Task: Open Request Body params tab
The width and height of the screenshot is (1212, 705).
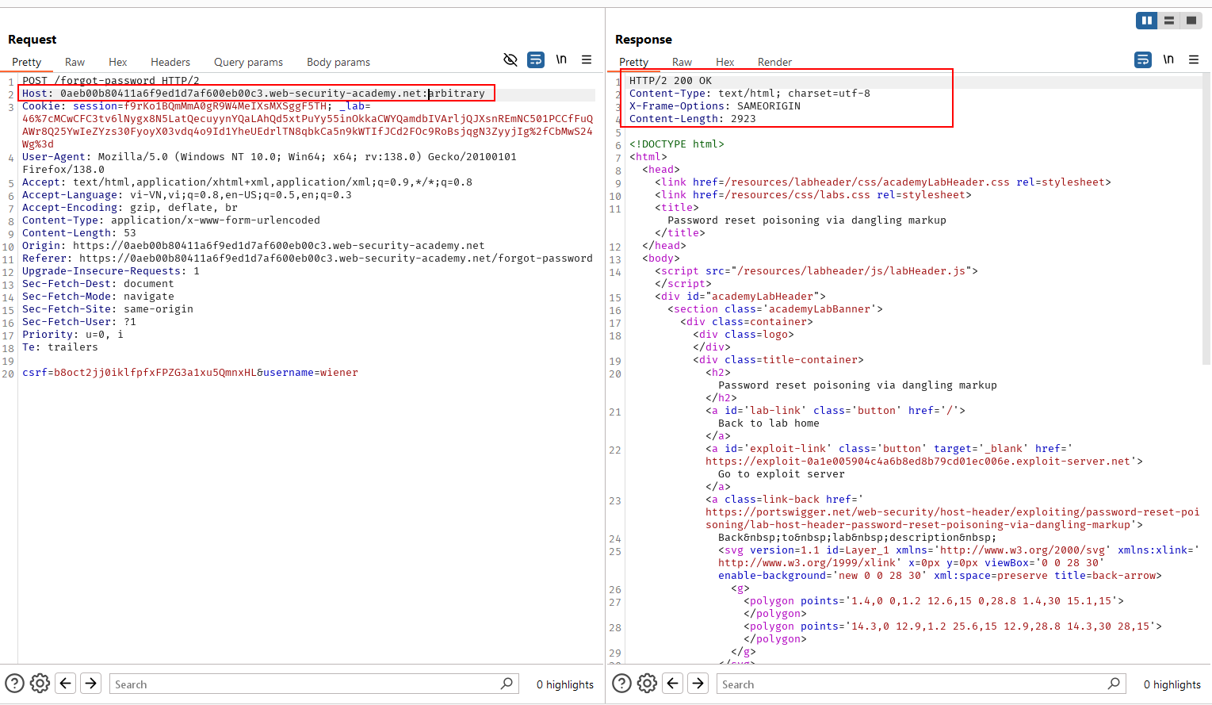Action: [338, 62]
